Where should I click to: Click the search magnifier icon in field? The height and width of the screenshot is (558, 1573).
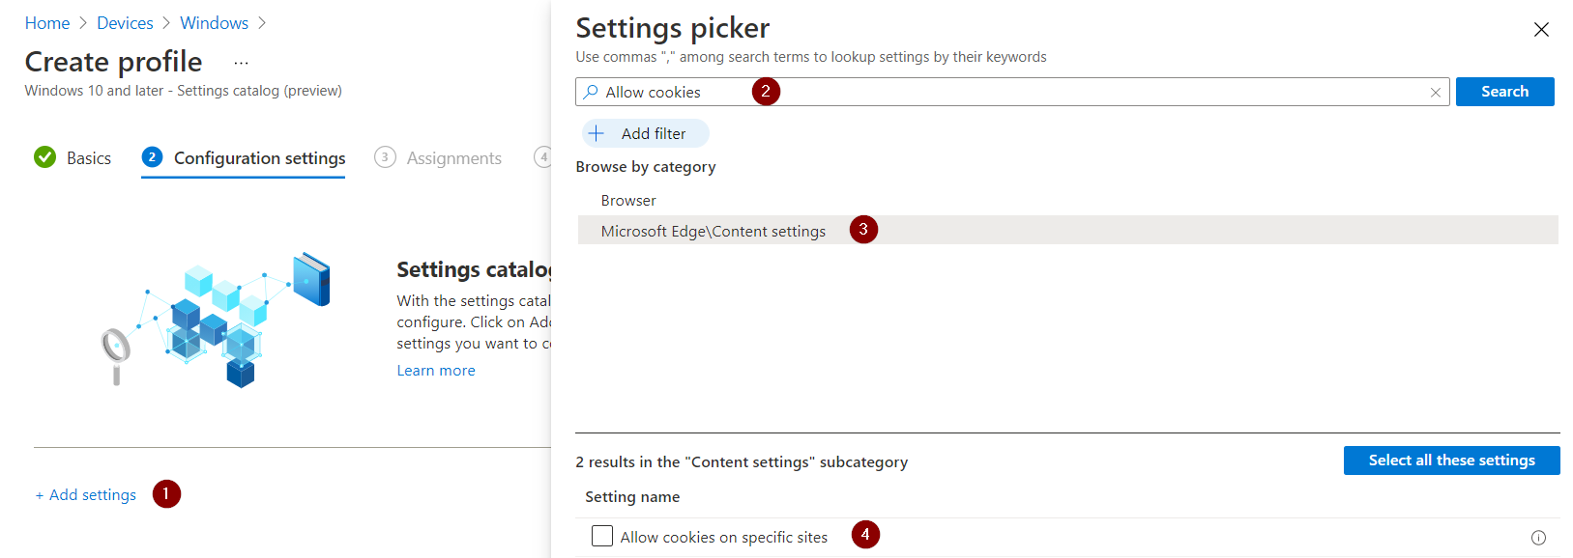591,92
